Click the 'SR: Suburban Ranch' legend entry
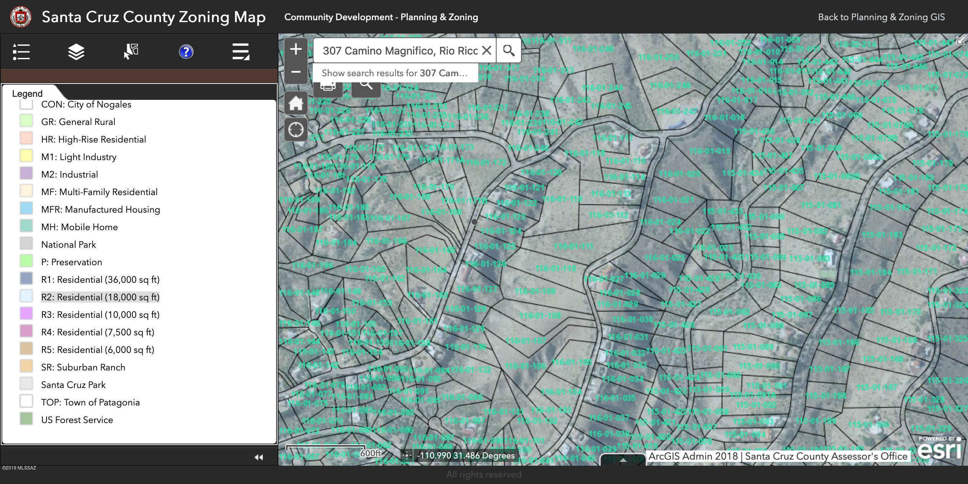968x484 pixels. (83, 367)
